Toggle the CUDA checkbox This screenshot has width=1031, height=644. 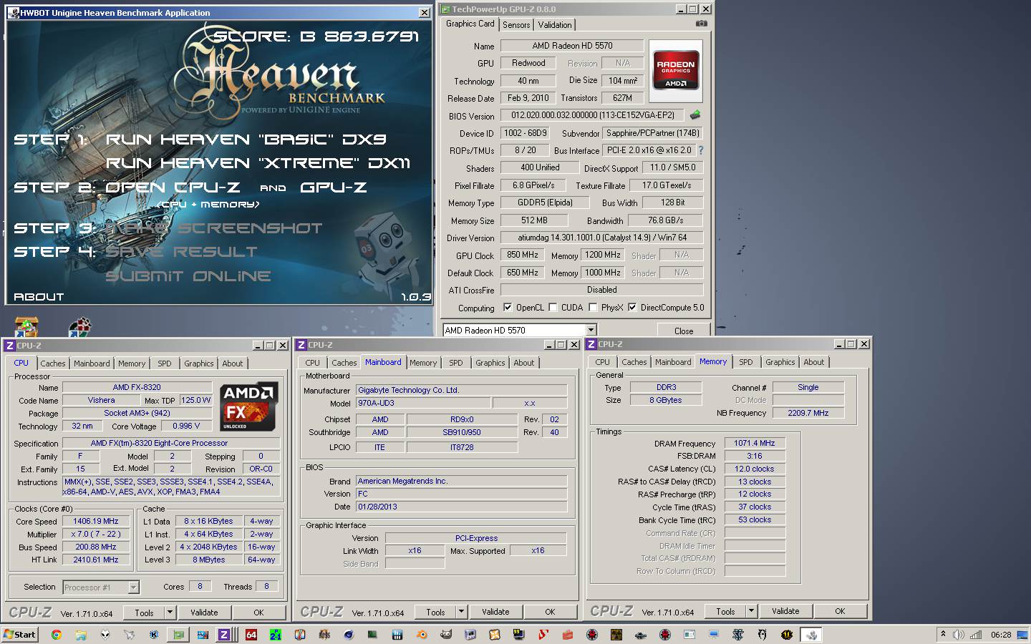[x=553, y=308]
